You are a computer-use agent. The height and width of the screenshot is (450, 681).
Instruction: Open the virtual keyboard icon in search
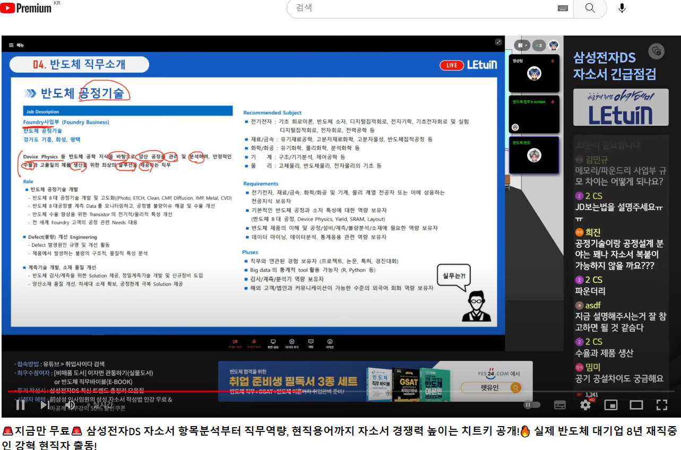click(563, 8)
